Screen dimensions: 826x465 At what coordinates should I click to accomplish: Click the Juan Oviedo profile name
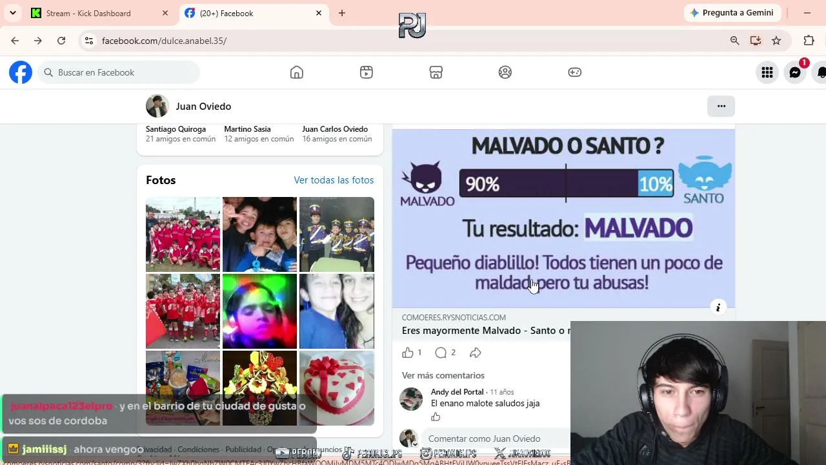(x=203, y=107)
